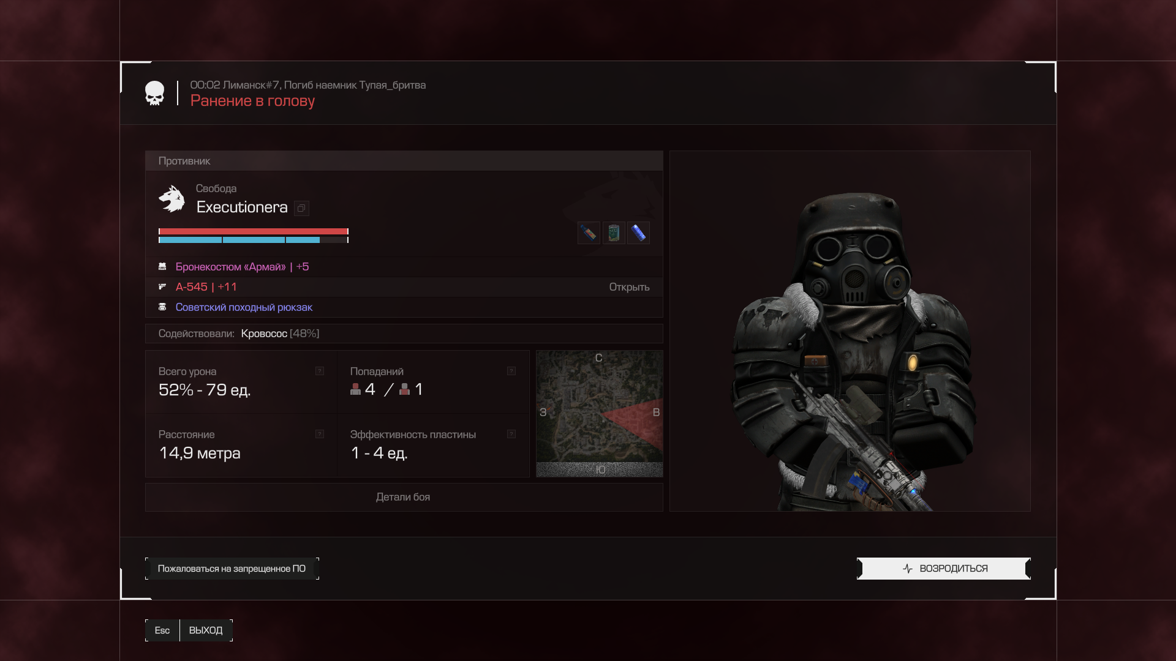Click the 00:02 Лиманск#7 death log line
1176x661 pixels.
pos(307,85)
